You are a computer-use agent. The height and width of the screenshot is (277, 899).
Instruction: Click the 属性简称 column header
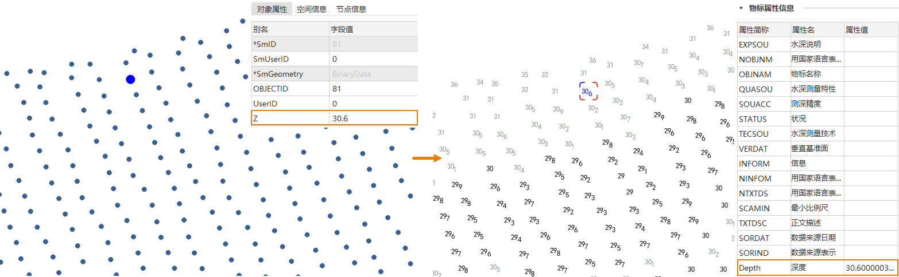[763, 30]
